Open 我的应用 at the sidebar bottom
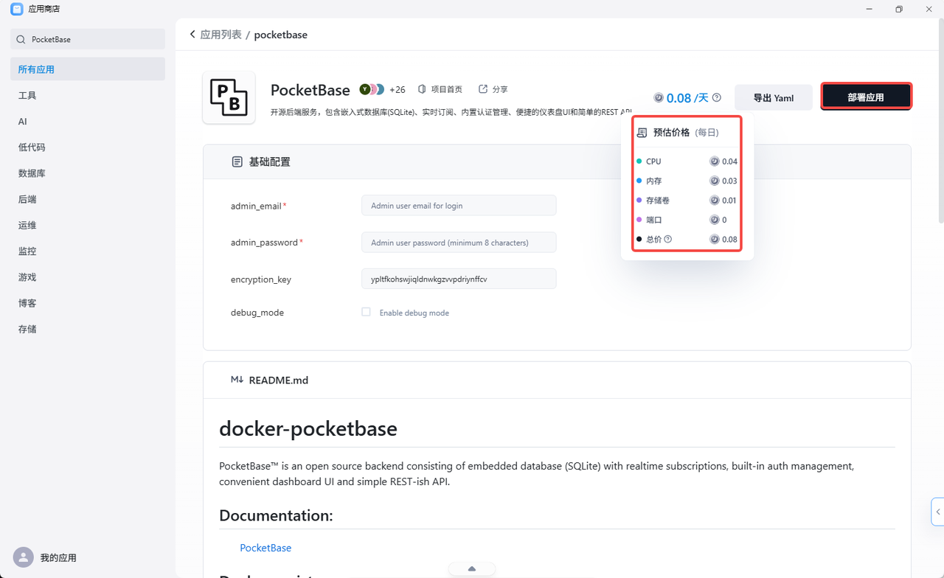Screen dimensions: 944x578 coord(58,558)
